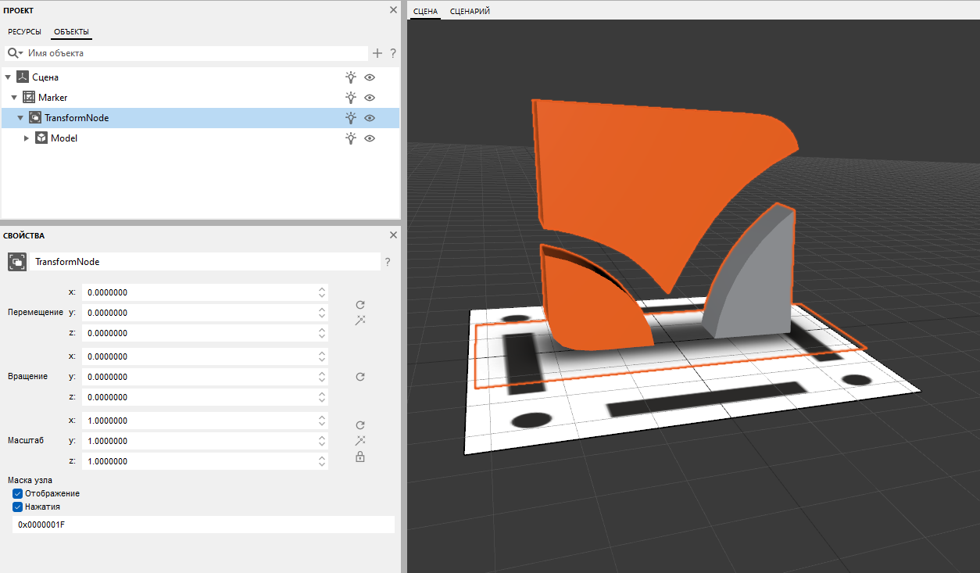Open the РЕСУРСЫ tab in the project panel
The height and width of the screenshot is (573, 980).
click(24, 31)
